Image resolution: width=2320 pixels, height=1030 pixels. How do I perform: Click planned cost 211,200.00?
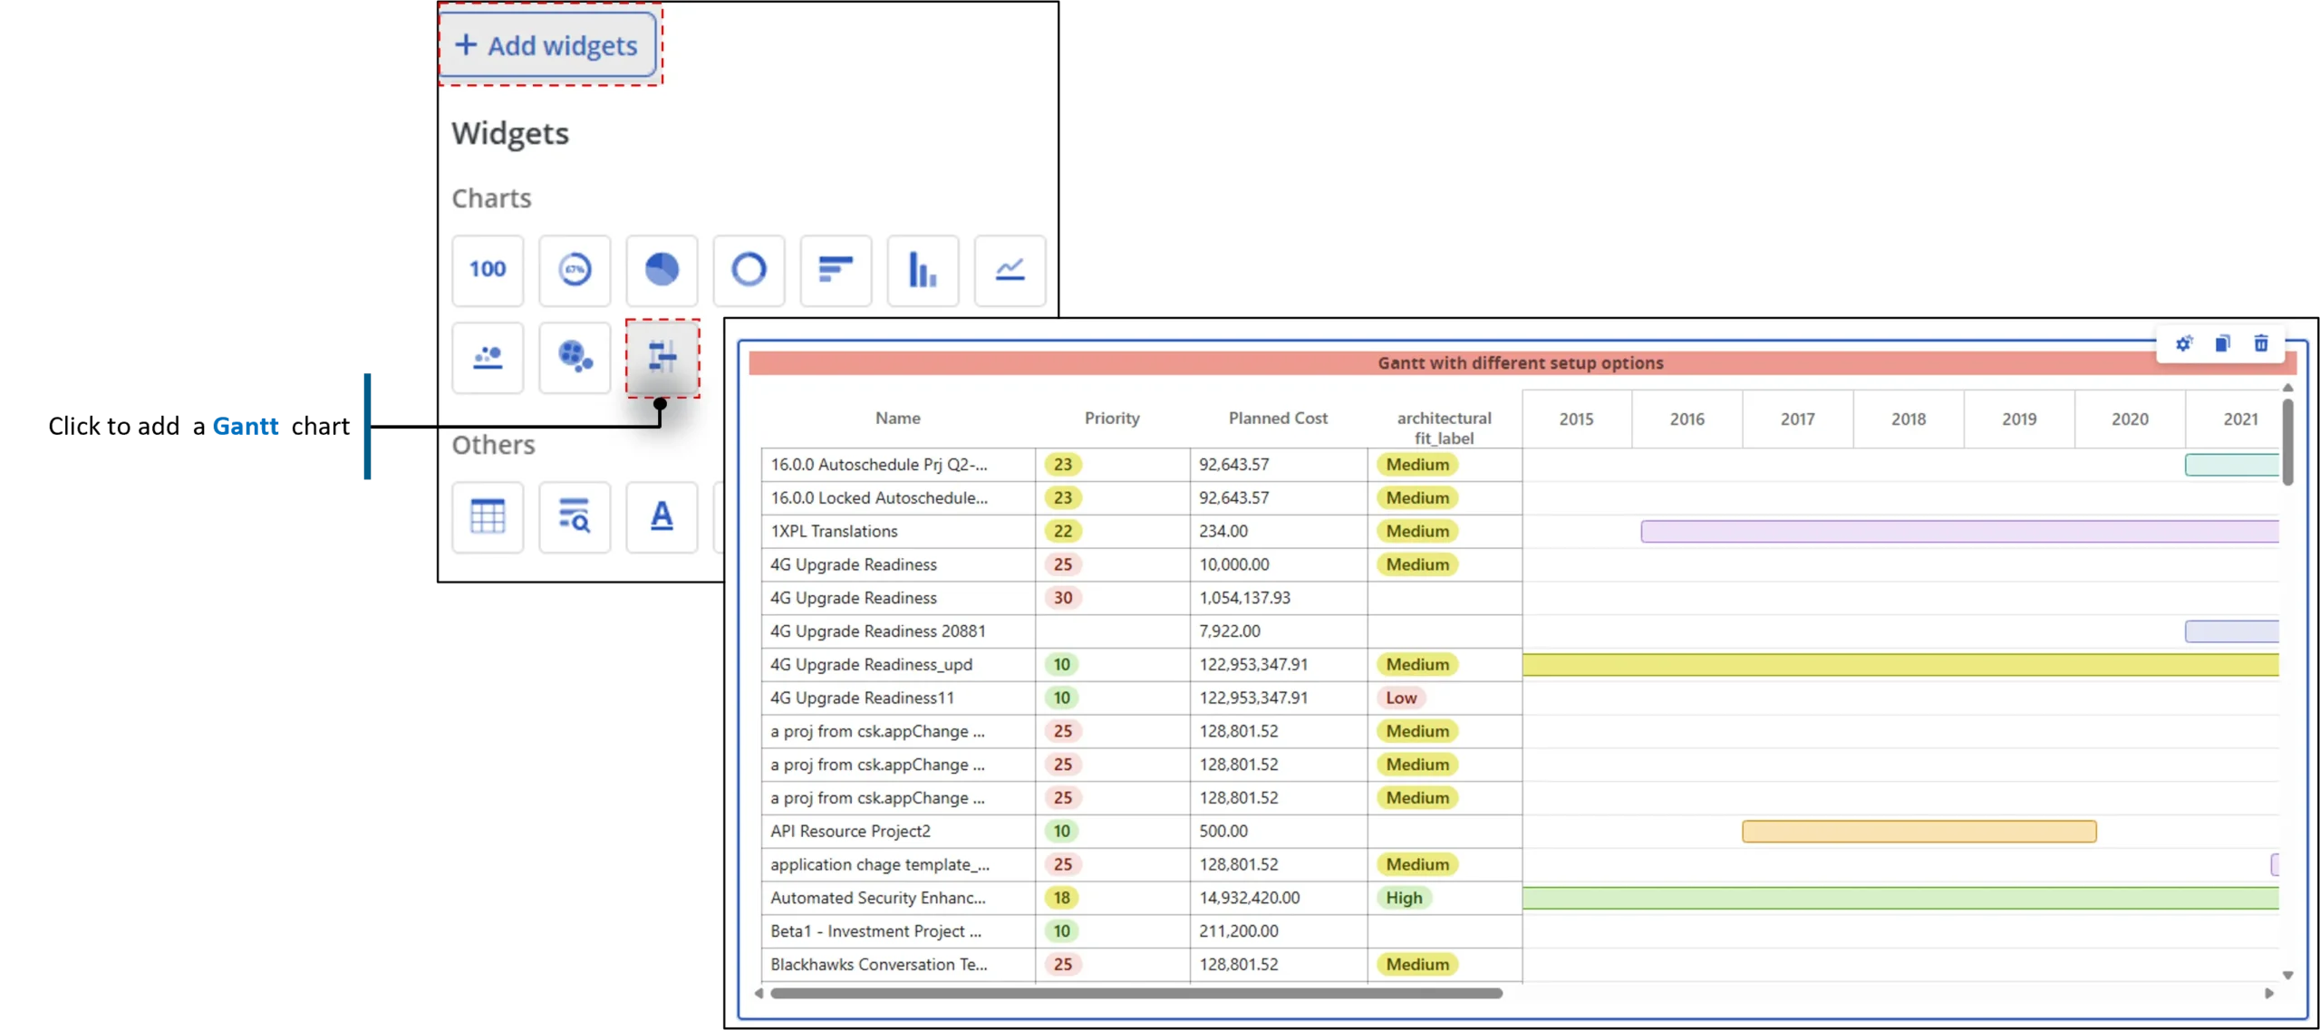[1238, 930]
